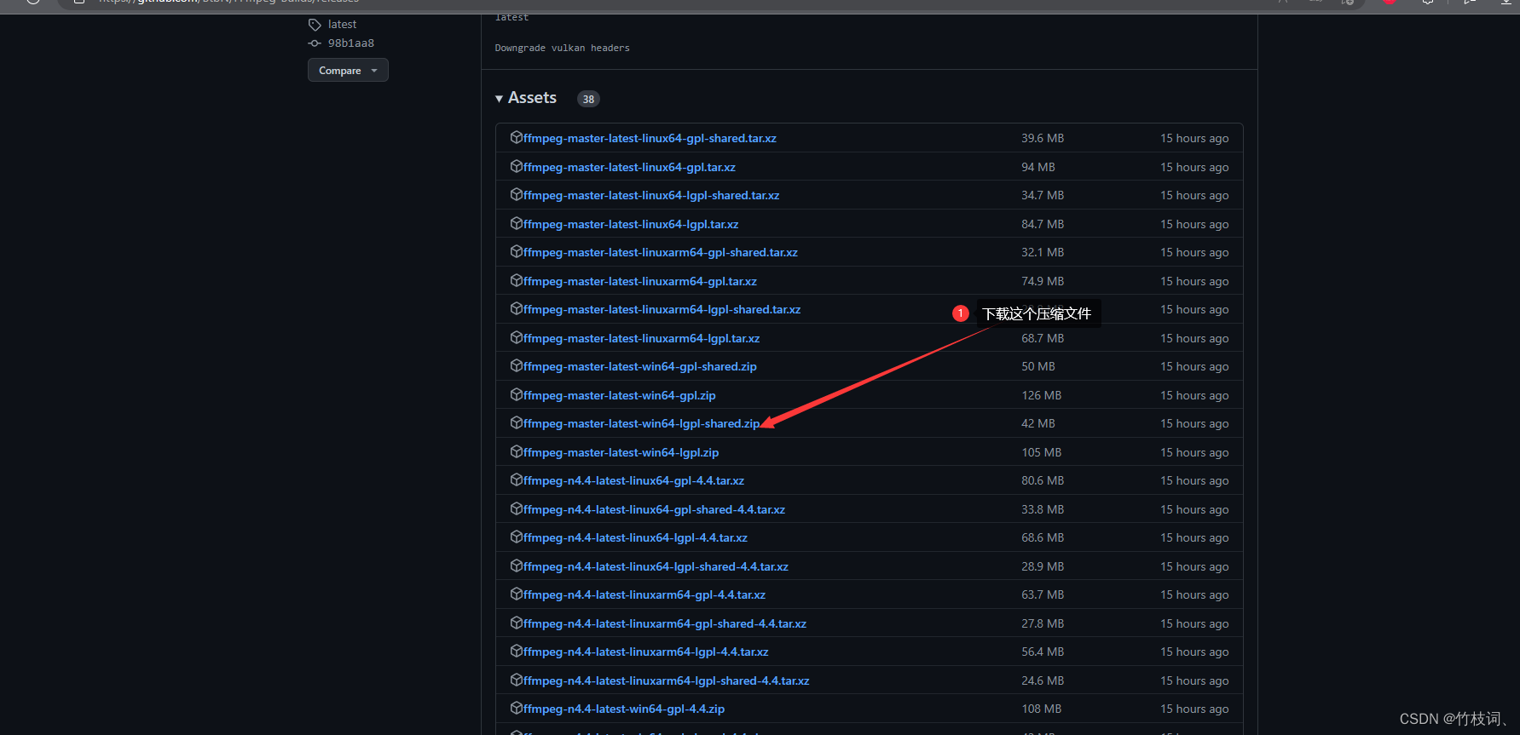Download ffmpeg-n4.4-latest-linux64-lgpl-shared-4.4.tar.xz
Image resolution: width=1520 pixels, height=735 pixels.
pyautogui.click(x=656, y=566)
